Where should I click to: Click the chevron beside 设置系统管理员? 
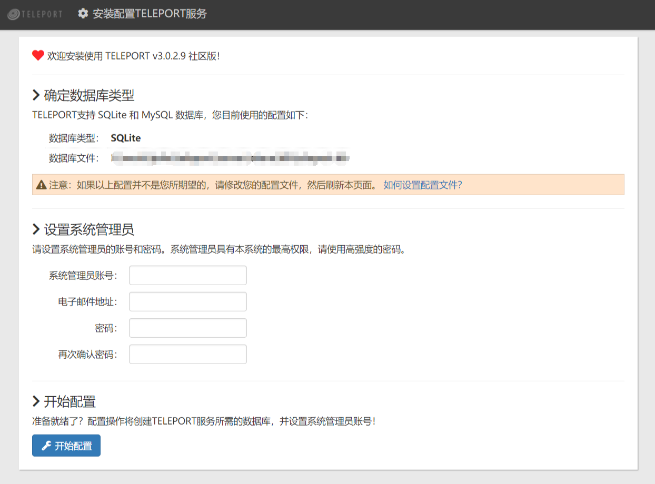pos(36,229)
